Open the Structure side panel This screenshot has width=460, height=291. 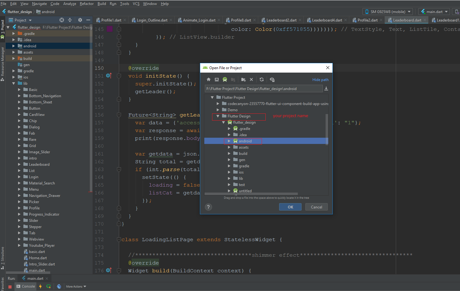click(2, 258)
